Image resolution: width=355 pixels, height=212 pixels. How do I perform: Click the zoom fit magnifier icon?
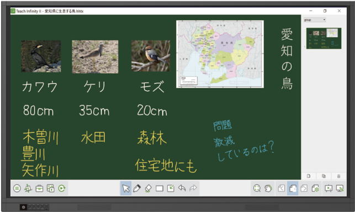[257, 188]
